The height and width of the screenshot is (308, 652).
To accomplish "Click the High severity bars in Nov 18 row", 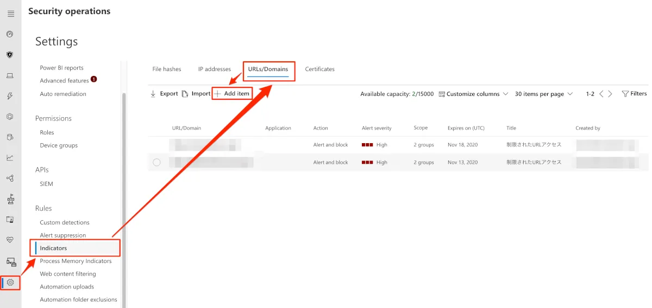I will (367, 145).
